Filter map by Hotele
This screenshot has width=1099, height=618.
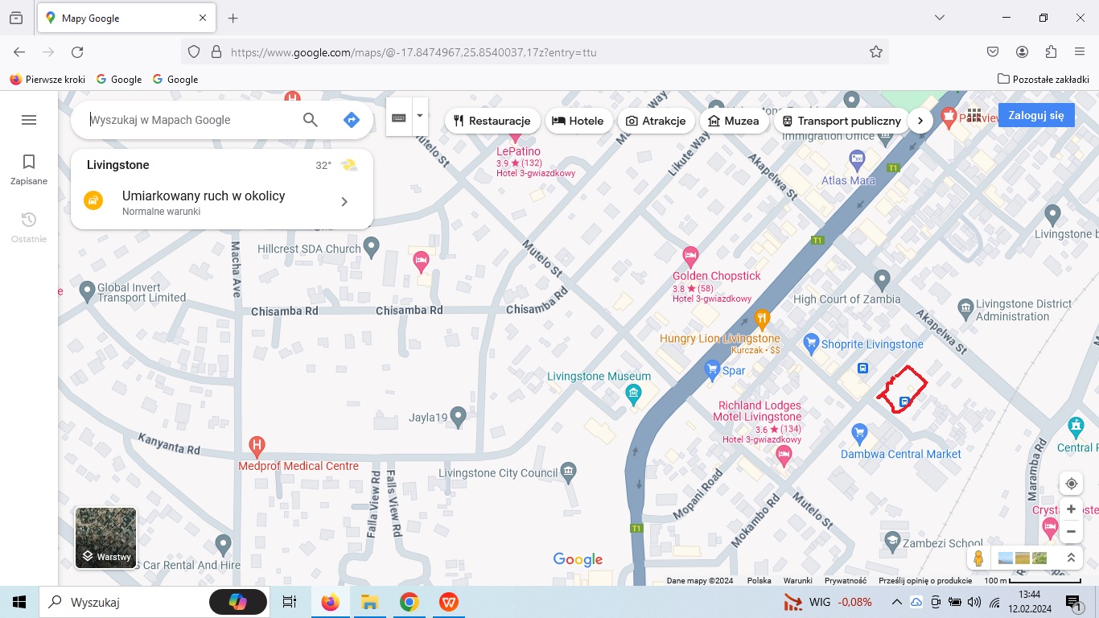[578, 121]
